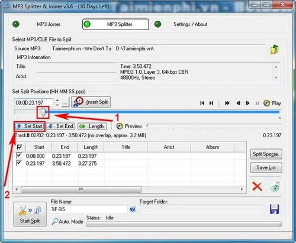This screenshot has height=243, width=296.
Task: Click the File Name pattern field
Action: coord(89,209)
